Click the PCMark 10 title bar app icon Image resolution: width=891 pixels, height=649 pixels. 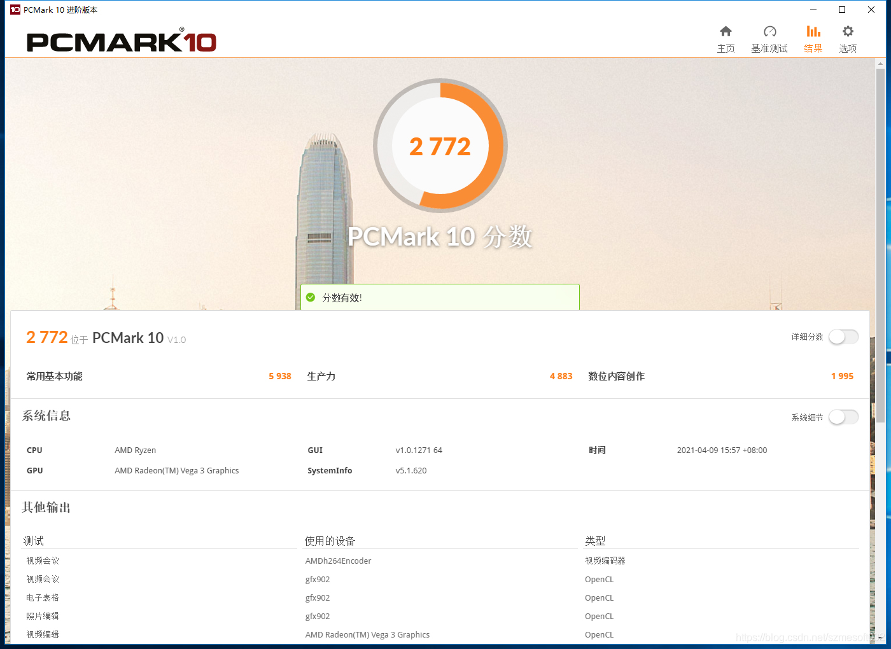[x=15, y=10]
